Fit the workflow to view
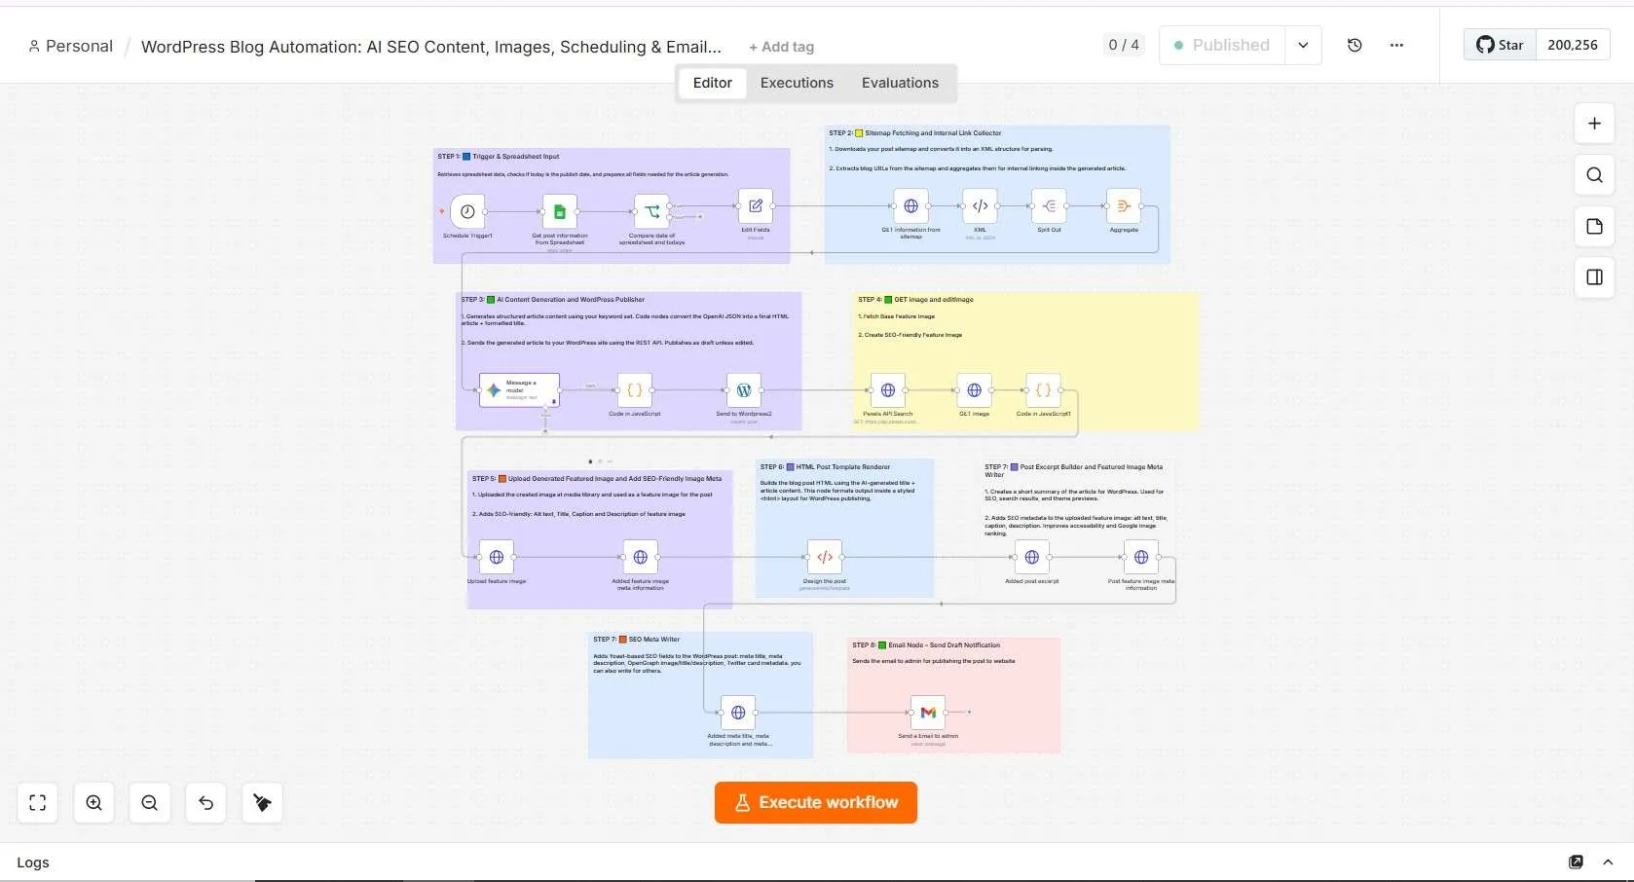Viewport: 1634px width, 882px height. coord(38,803)
